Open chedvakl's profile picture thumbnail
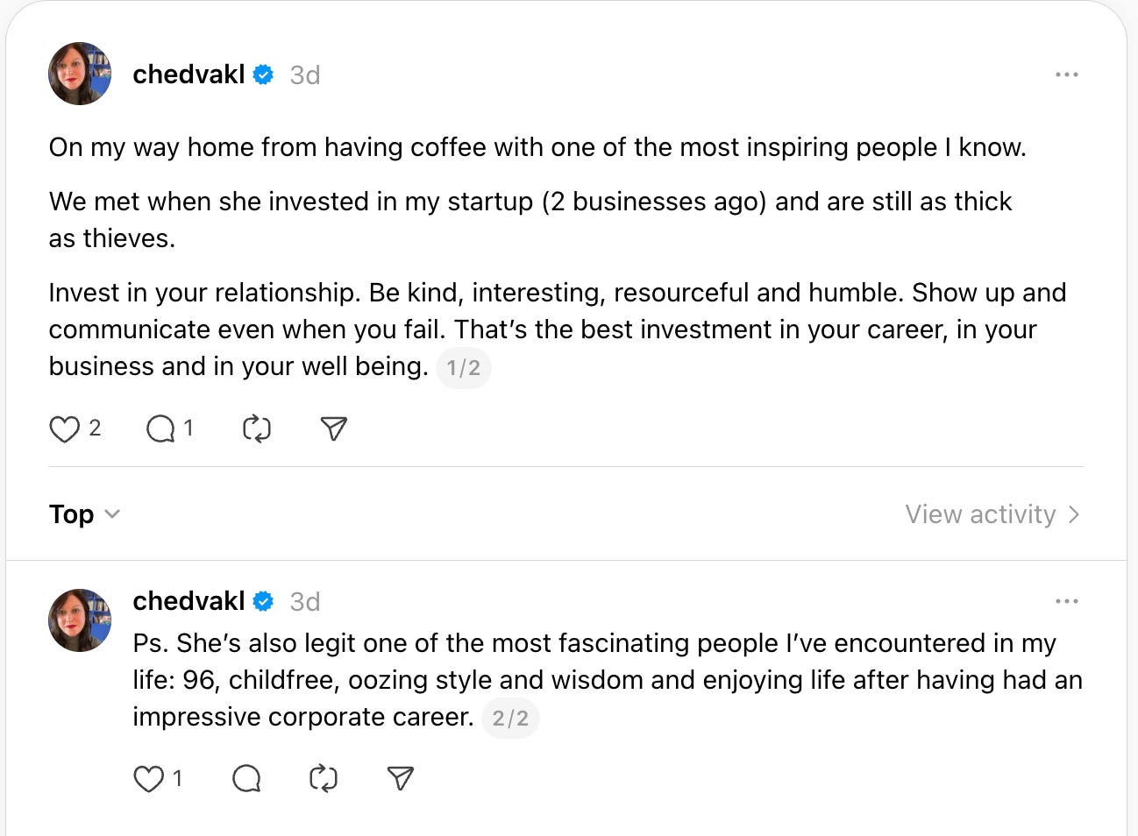This screenshot has width=1138, height=836. pos(79,74)
